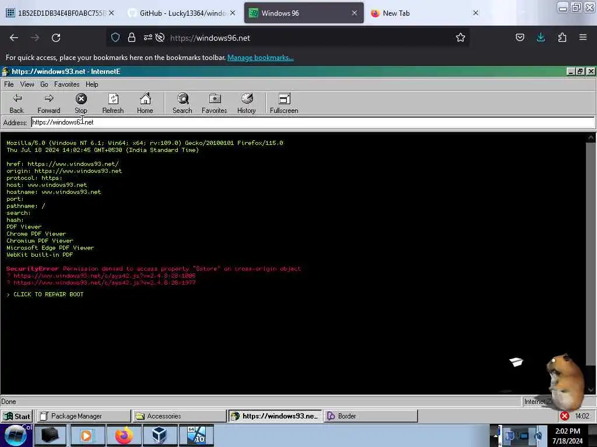The image size is (597, 447).
Task: Open the Help menu in InternetE
Action: (92, 84)
